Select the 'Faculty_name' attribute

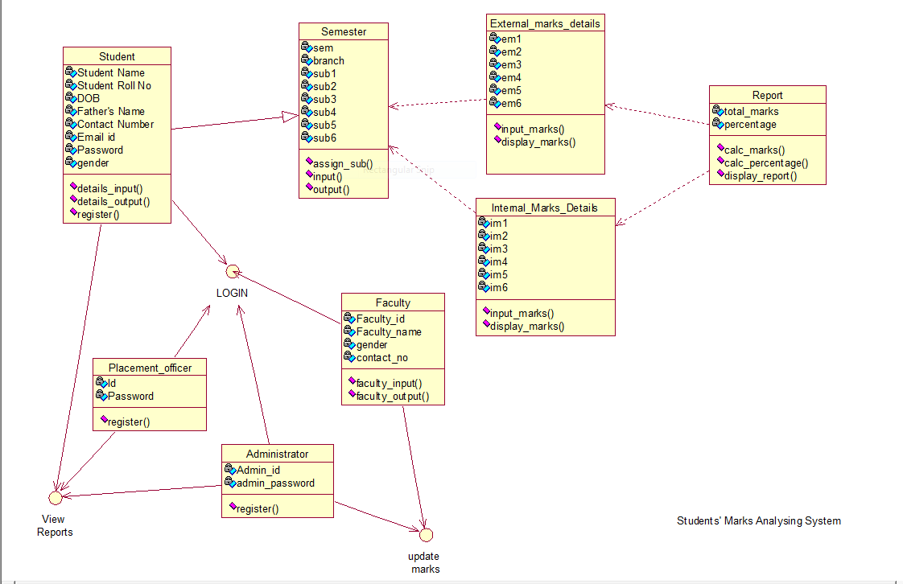389,332
